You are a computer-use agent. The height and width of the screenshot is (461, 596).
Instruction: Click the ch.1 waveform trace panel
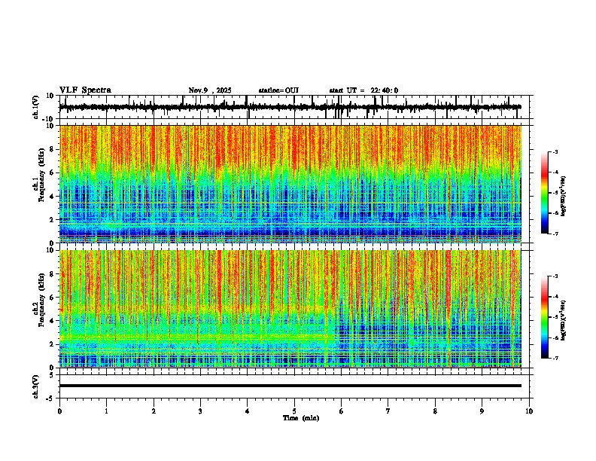[294, 107]
